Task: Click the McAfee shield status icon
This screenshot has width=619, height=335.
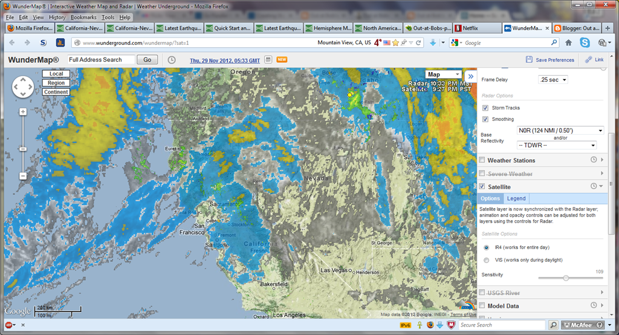Action: click(451, 325)
